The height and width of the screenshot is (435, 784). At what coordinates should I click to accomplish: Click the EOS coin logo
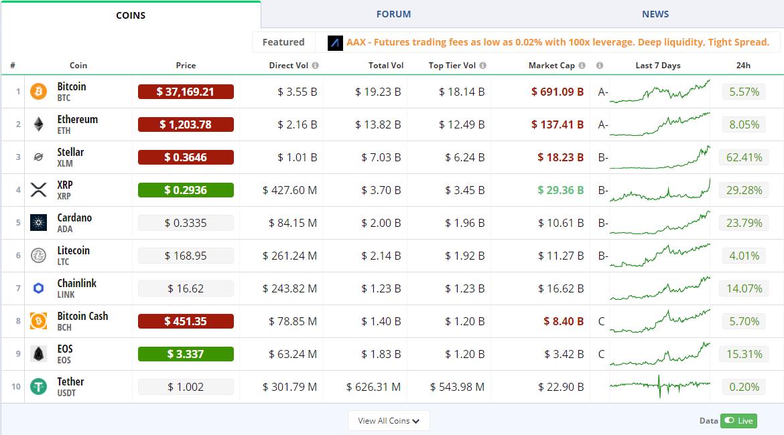coord(38,354)
